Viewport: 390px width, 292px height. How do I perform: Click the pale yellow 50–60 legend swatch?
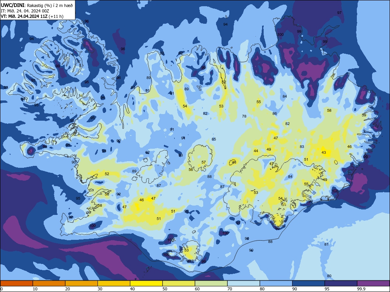pyautogui.click(x=179, y=283)
